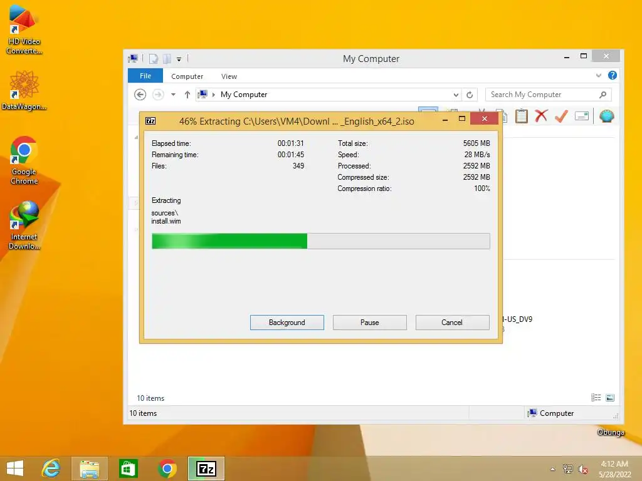This screenshot has height=481, width=642.
Task: Open Explorer Help question mark
Action: click(613, 75)
